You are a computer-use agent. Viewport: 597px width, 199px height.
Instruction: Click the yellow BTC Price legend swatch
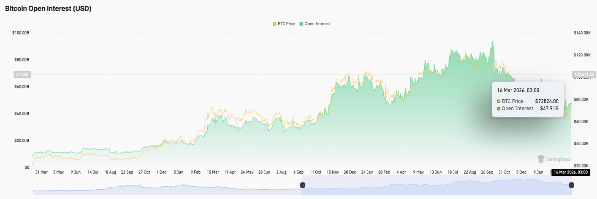(274, 24)
